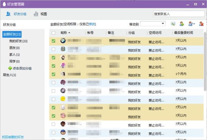
Task: Click the 视图 bar chart icon
Action: pyautogui.click(x=36, y=14)
